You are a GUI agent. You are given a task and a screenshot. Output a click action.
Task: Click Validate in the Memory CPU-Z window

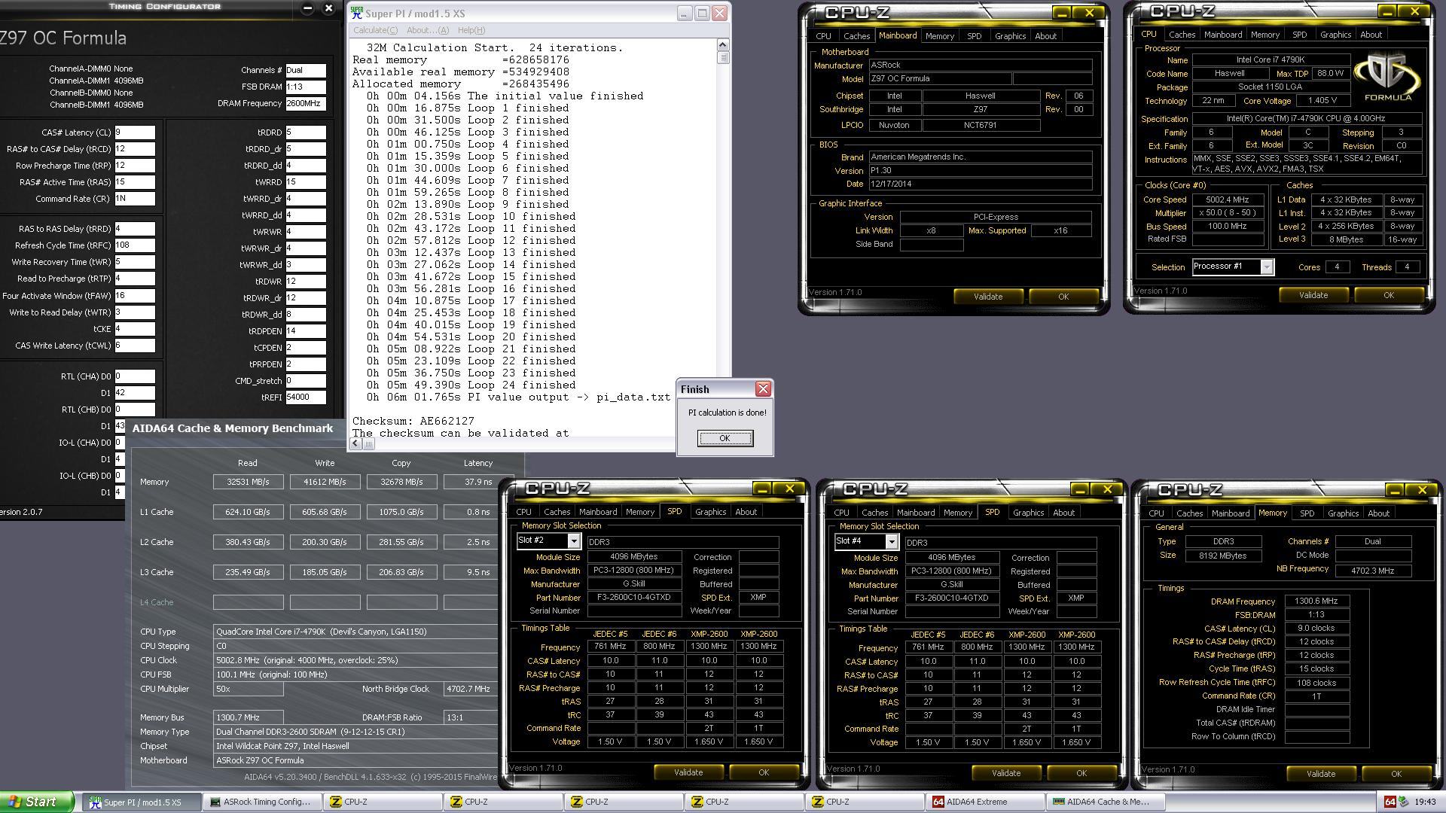click(x=1320, y=774)
